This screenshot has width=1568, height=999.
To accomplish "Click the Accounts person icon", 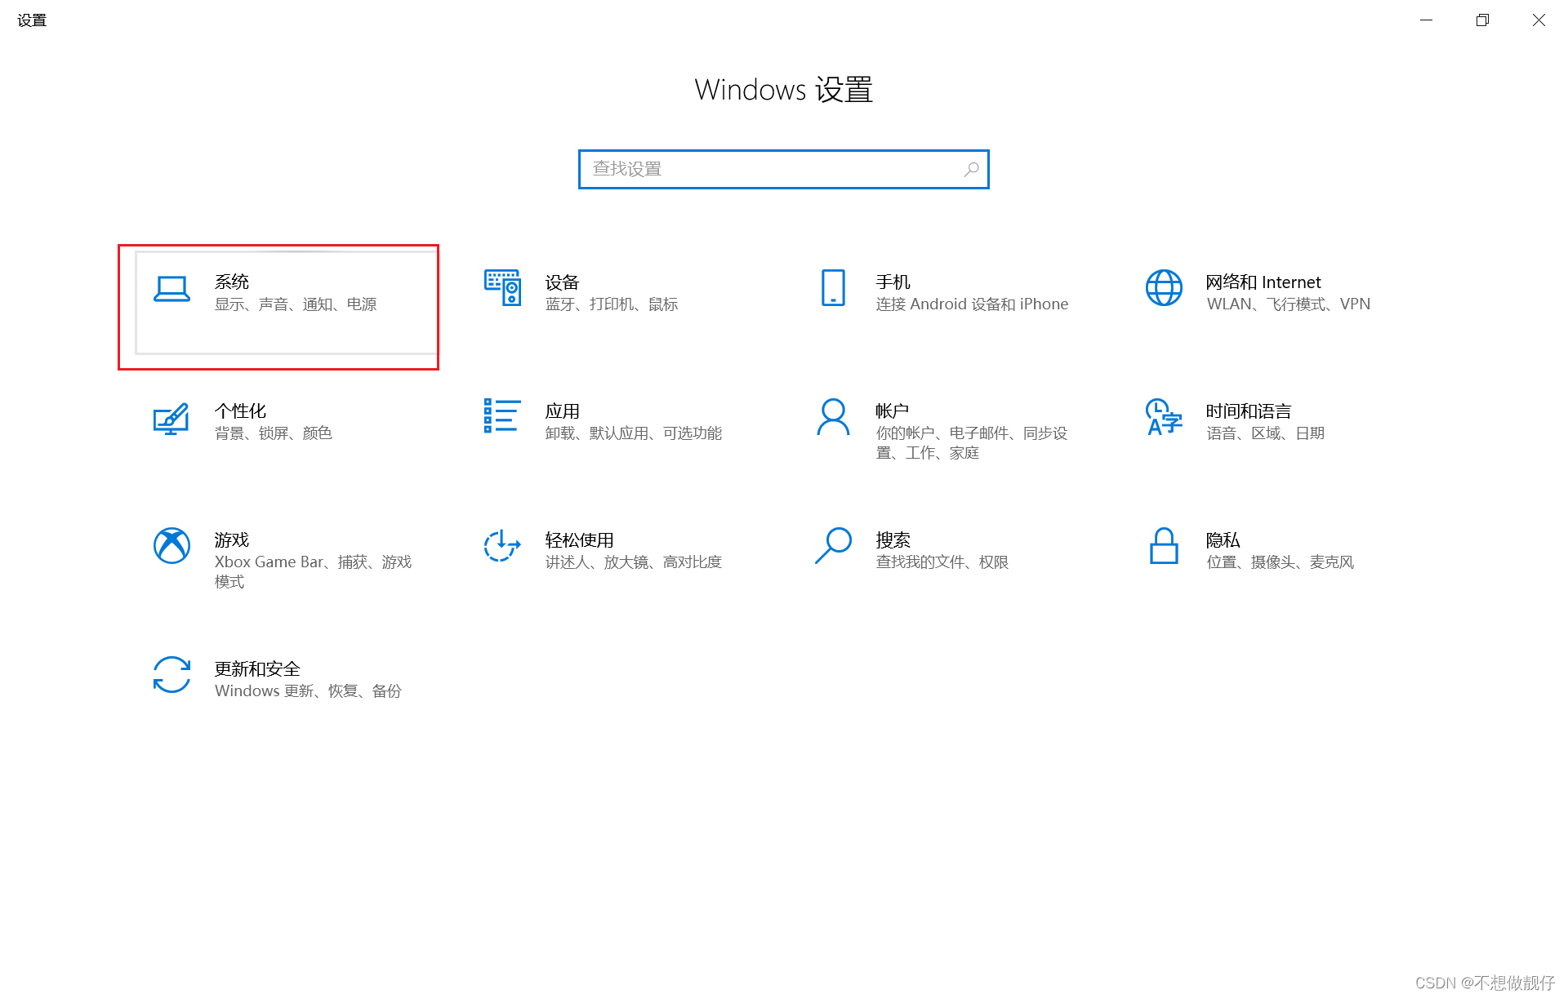I will (833, 417).
